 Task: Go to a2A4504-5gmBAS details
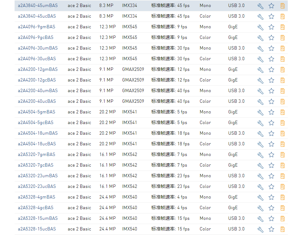(x=36, y=112)
